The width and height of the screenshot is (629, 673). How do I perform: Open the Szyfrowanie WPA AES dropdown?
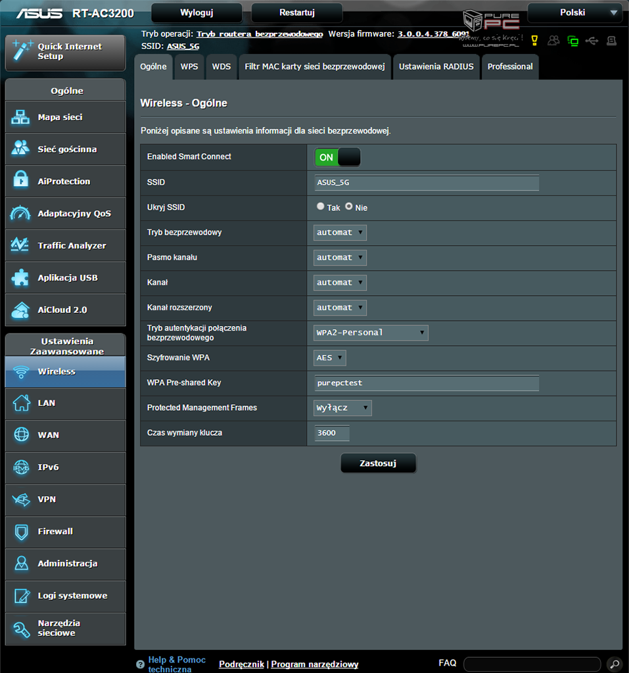pyautogui.click(x=330, y=358)
